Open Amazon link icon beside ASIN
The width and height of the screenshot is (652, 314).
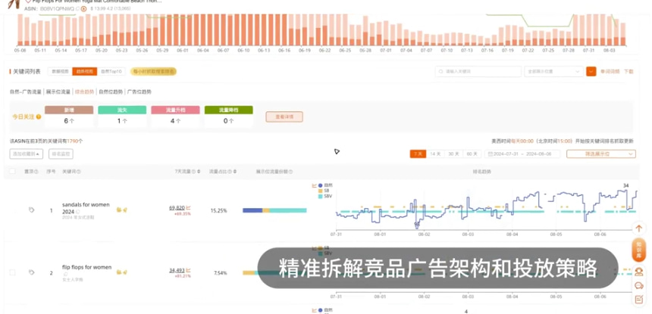[83, 8]
